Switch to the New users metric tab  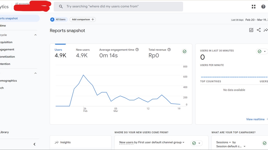(x=83, y=53)
